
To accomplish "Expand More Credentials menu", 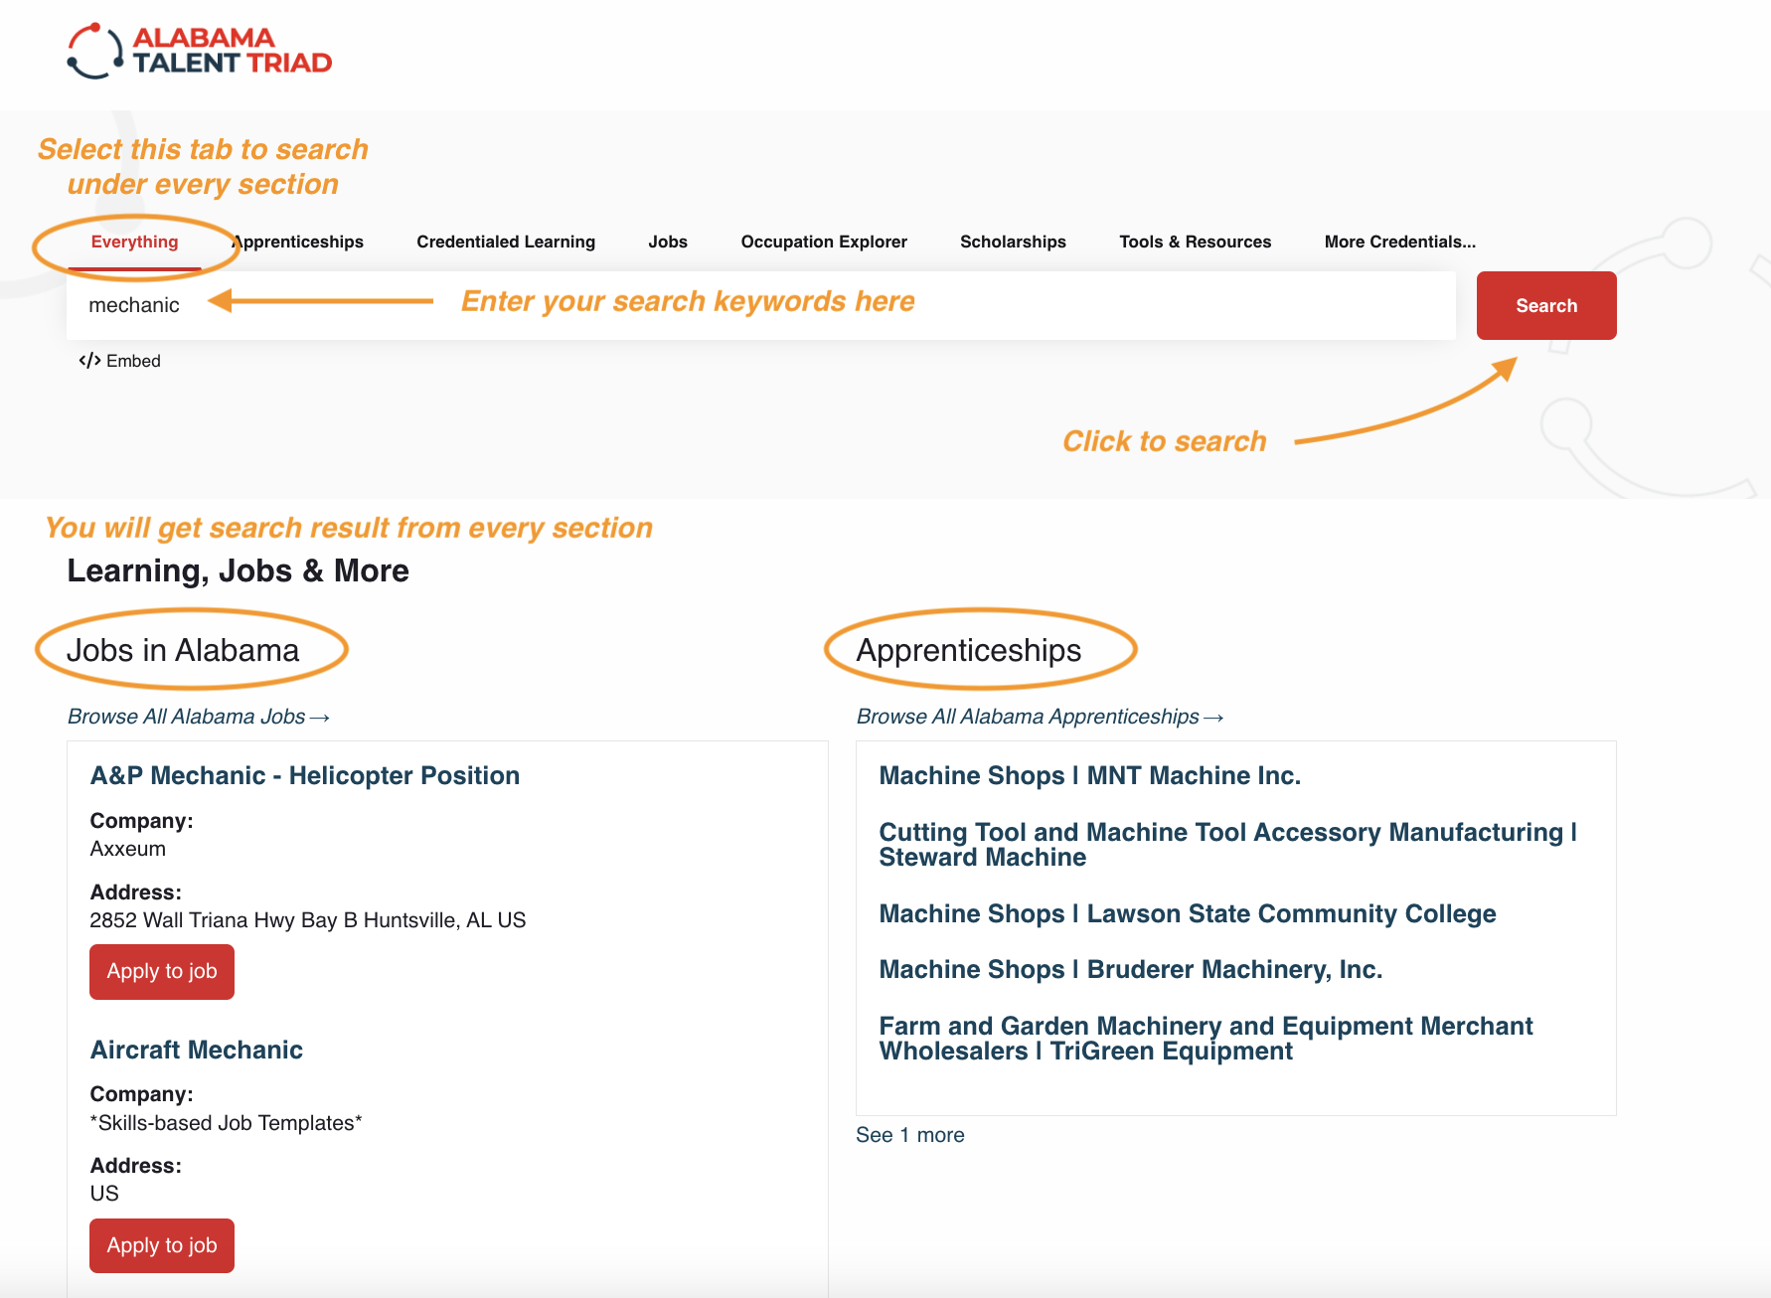I will coord(1398,242).
